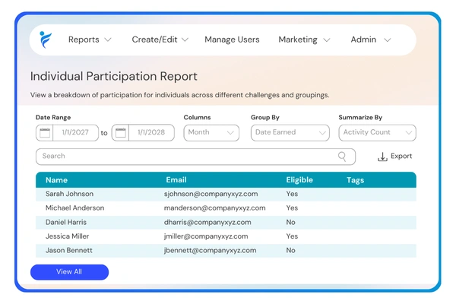Focus the Search input field
The height and width of the screenshot is (304, 456).
click(x=195, y=157)
